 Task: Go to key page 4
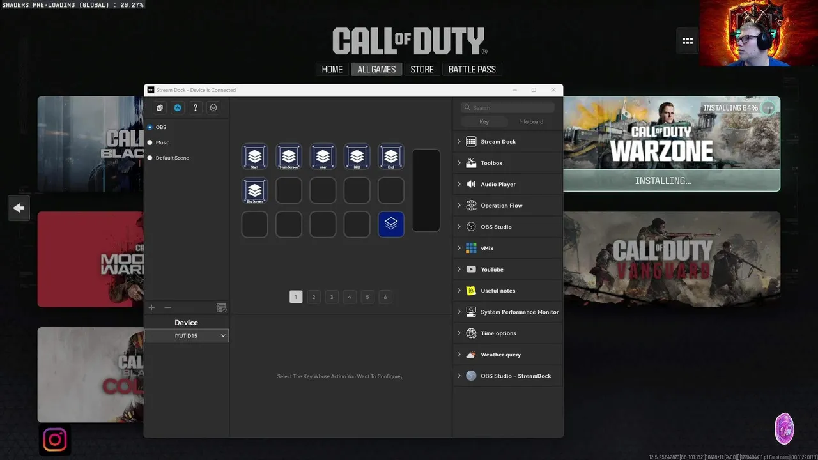(349, 297)
